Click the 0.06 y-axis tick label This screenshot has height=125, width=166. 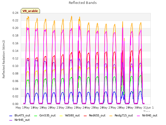15,81
